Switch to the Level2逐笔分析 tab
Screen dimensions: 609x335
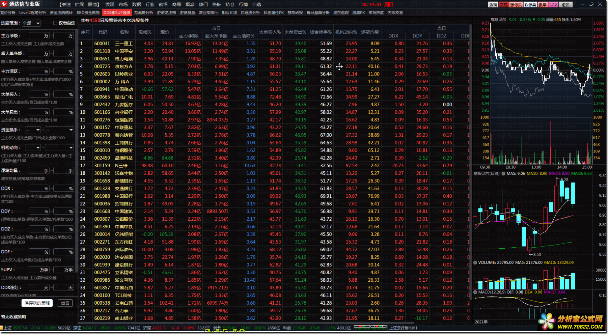click(32, 13)
